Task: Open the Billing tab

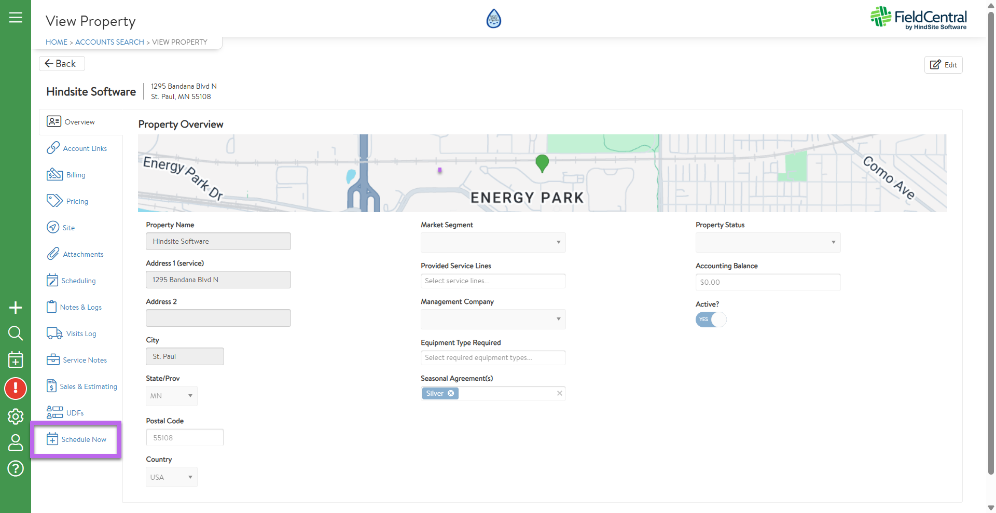Action: [x=75, y=175]
